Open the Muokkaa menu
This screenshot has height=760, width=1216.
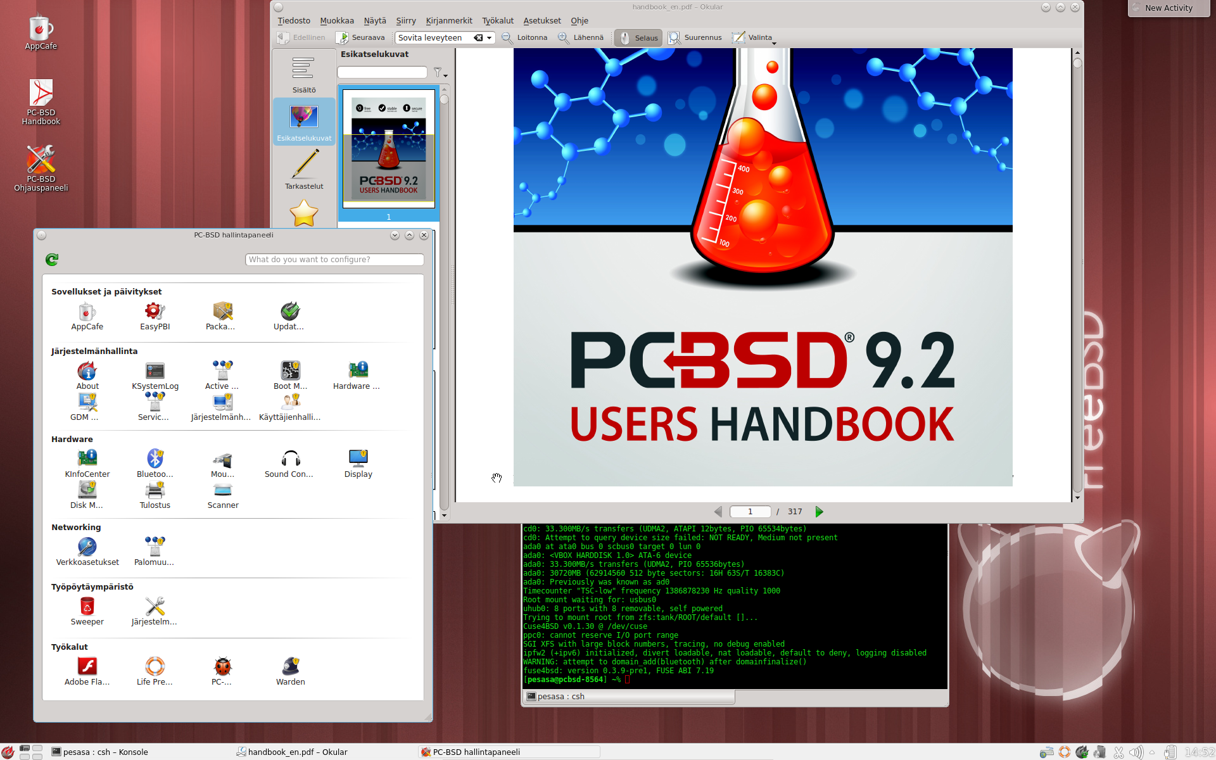coord(337,21)
